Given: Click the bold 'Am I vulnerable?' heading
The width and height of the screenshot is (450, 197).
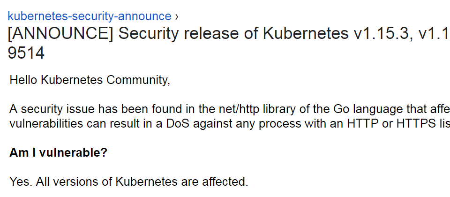Looking at the screenshot, I should (x=58, y=153).
